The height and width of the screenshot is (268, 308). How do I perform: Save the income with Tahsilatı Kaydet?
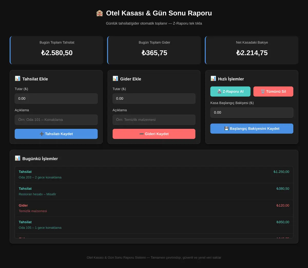click(56, 134)
